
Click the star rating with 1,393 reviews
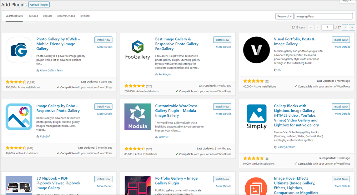pos(16,82)
